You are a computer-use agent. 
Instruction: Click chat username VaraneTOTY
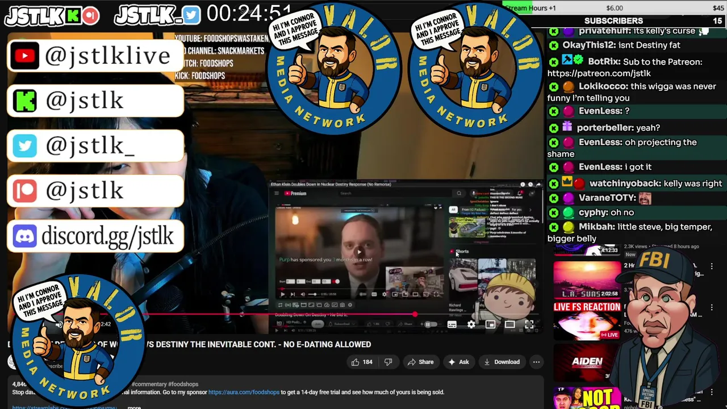[x=607, y=198]
